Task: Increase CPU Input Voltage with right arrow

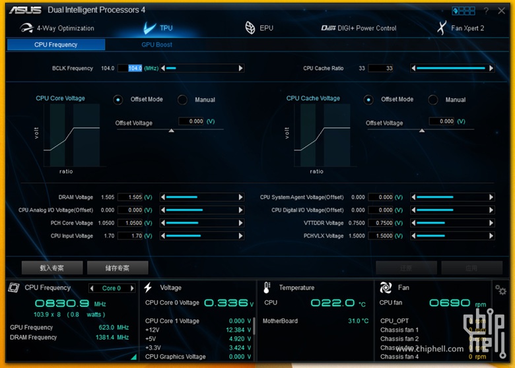Action: pos(241,236)
